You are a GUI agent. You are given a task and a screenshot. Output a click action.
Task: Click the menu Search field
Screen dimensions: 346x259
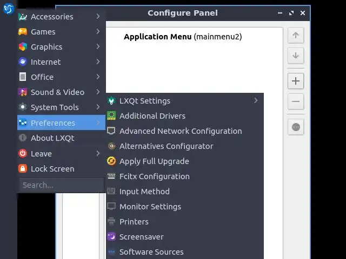61,185
